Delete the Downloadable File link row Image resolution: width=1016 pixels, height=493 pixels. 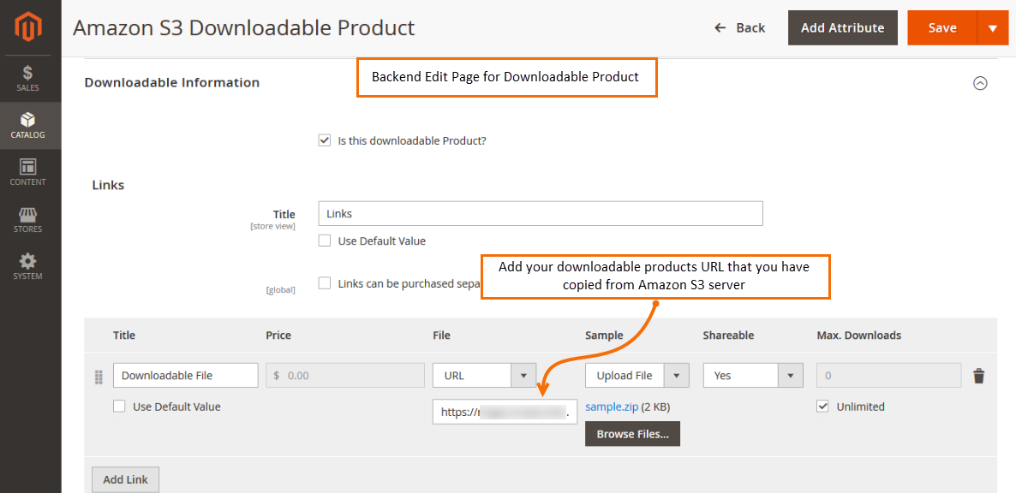point(979,376)
